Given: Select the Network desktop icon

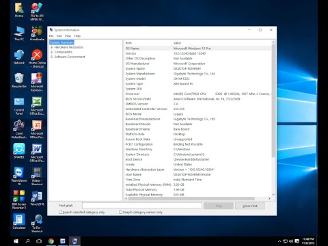Looking at the screenshot, I should pos(19,57).
